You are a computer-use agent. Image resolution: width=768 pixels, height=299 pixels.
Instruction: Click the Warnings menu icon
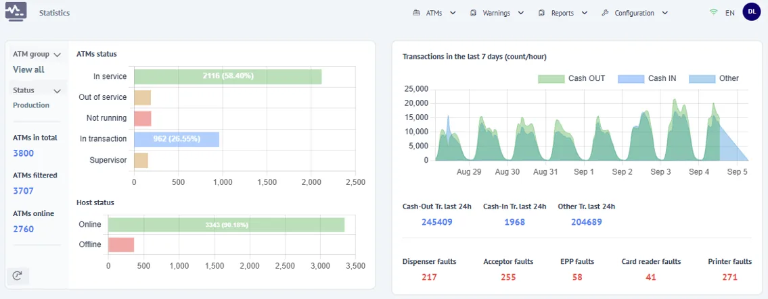(x=473, y=13)
